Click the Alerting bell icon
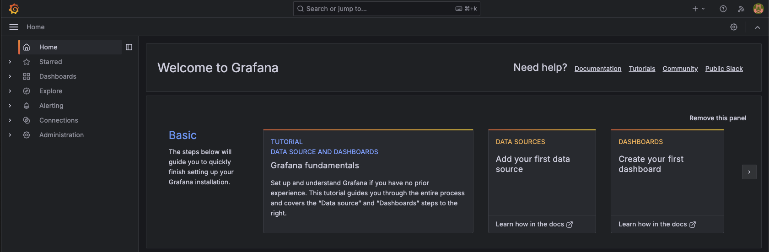Viewport: 769px width, 252px height. (x=27, y=106)
